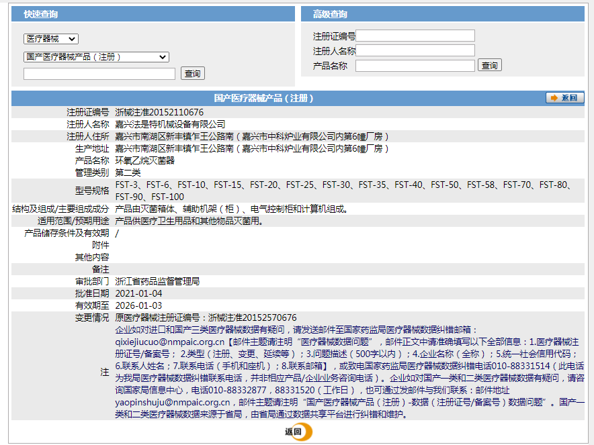Click text 产品供医疗卫生用品和其他物品灭菌用
594x445 pixels.
point(189,221)
